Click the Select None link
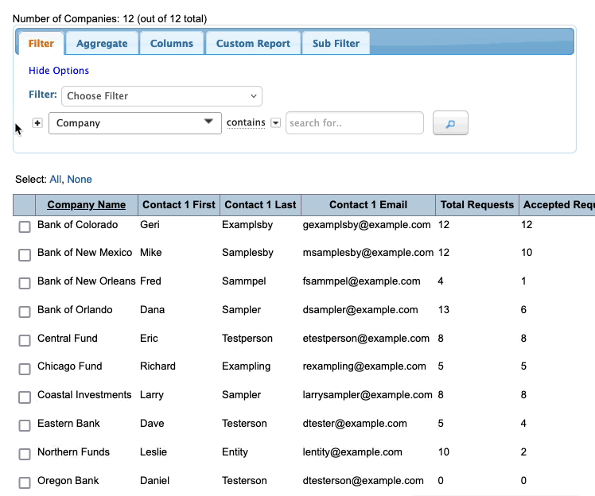The height and width of the screenshot is (496, 595). click(x=80, y=180)
